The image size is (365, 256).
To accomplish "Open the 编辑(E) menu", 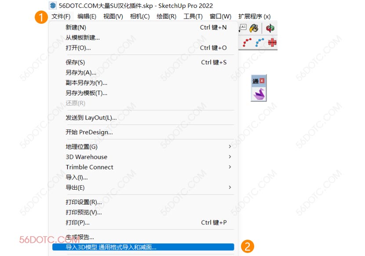I will [x=87, y=17].
